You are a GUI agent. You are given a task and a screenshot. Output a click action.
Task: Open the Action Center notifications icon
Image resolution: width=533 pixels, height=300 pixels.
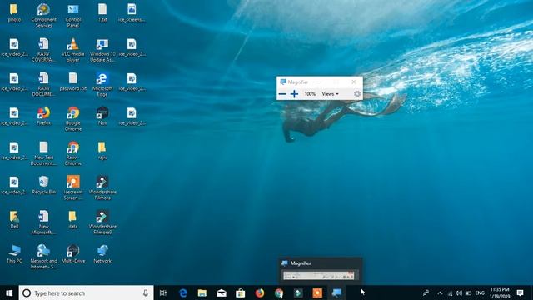pyautogui.click(x=520, y=292)
